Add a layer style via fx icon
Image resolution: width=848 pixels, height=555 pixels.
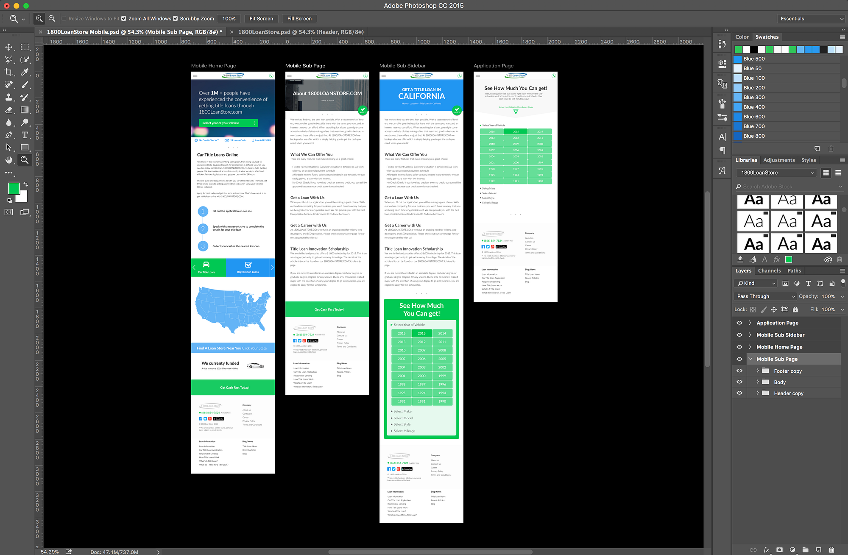(x=766, y=549)
